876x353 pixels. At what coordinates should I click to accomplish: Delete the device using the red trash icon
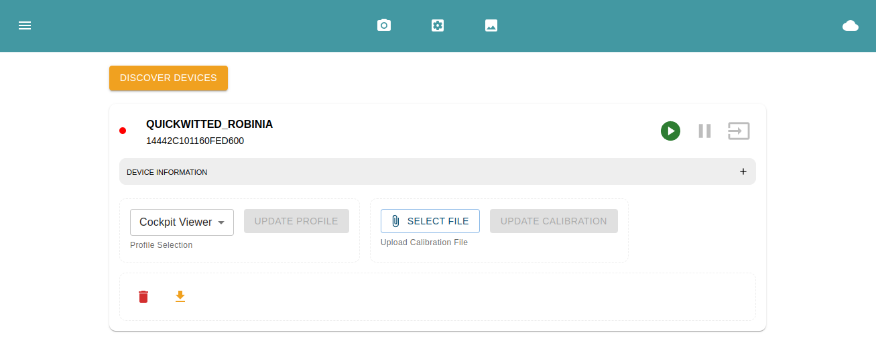click(x=143, y=297)
